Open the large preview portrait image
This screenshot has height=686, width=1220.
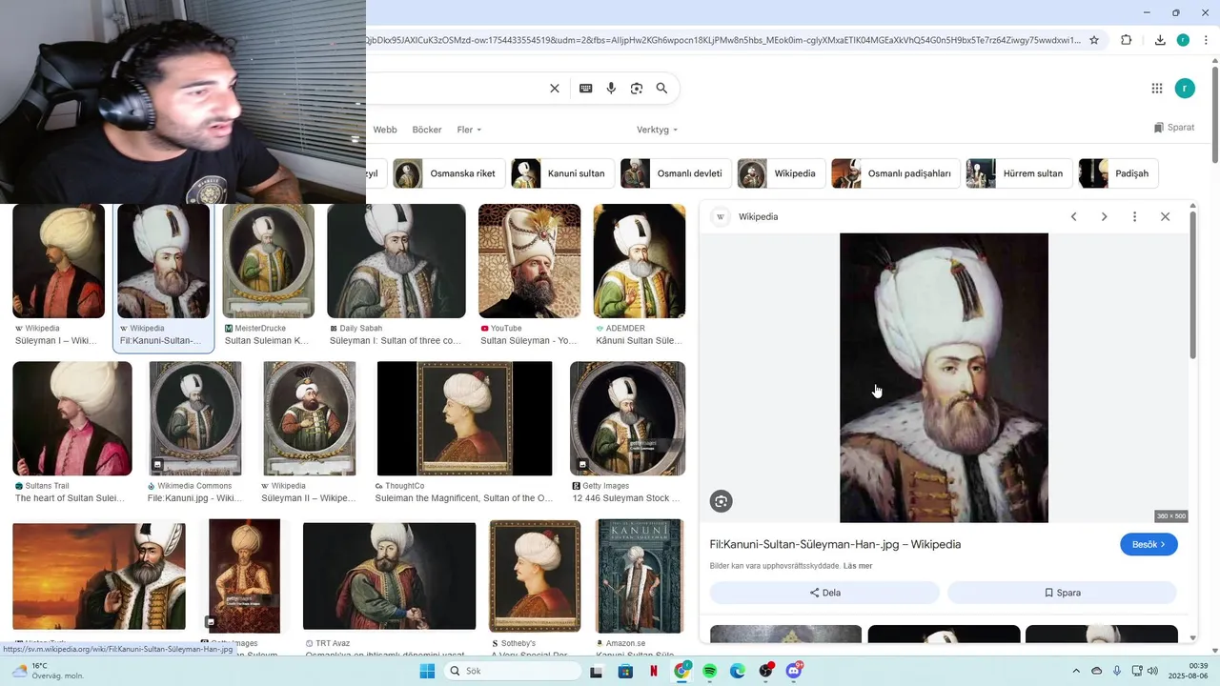[x=944, y=377]
